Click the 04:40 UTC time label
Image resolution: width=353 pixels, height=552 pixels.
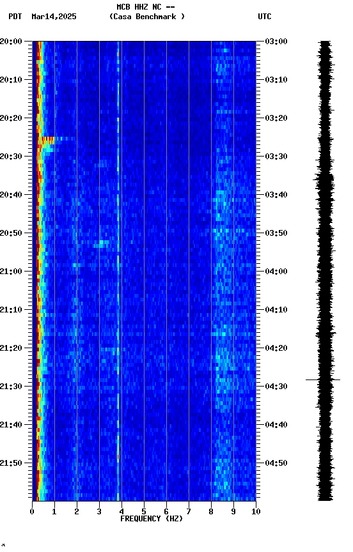pos(276,425)
